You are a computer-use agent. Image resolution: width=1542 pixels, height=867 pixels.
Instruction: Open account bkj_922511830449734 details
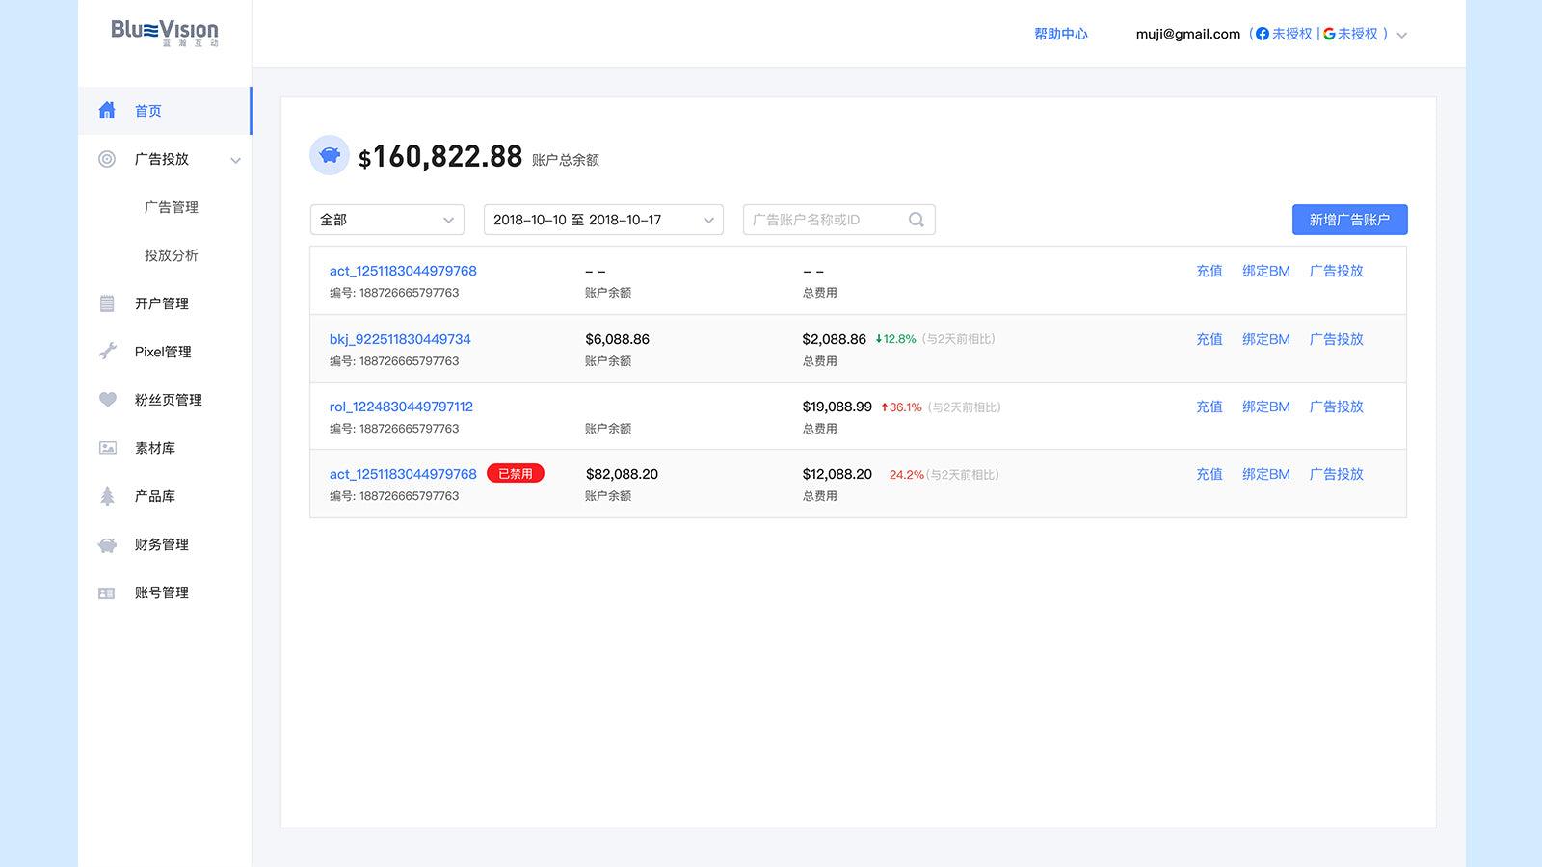pos(399,339)
